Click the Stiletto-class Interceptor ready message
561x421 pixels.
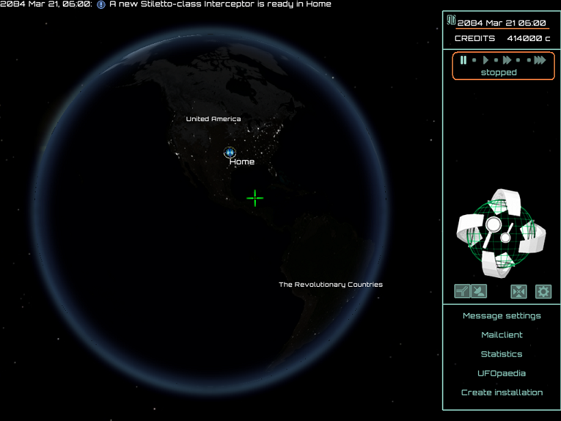click(x=220, y=4)
